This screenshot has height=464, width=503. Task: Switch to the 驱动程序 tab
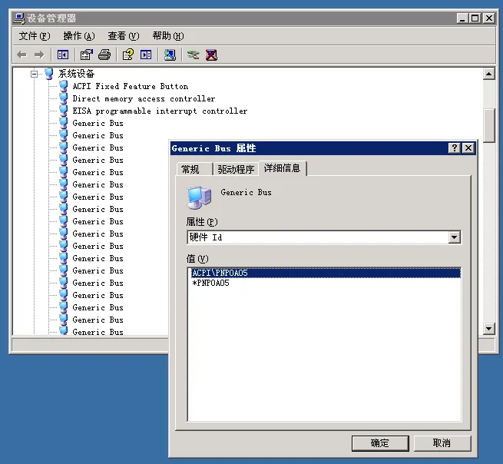tap(236, 169)
